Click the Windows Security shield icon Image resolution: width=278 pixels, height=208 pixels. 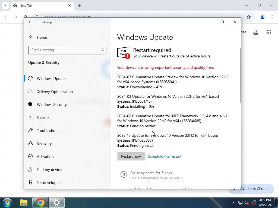30,104
